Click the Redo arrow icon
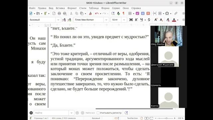The height and width of the screenshot is (120, 213). pyautogui.click(x=104, y=13)
